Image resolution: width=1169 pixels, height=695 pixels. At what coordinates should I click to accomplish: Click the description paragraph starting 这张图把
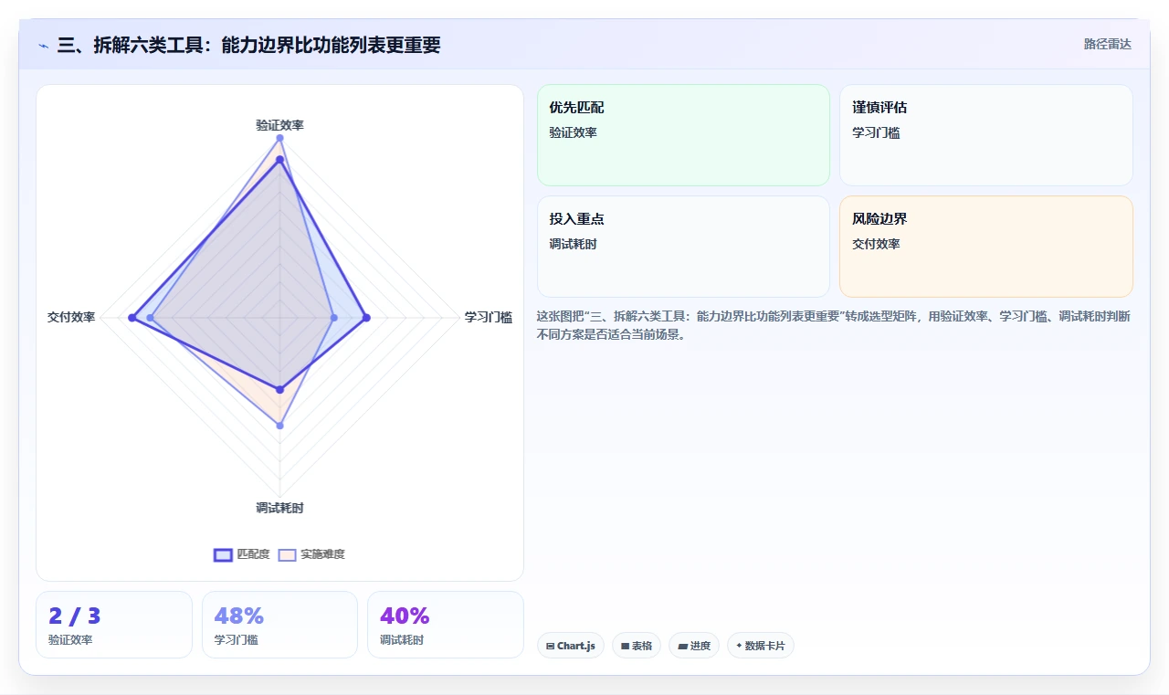click(x=834, y=325)
